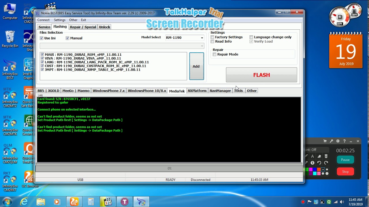This screenshot has width=369, height=207.
Task: Click the trash (clear drawings) icon in the recorder
Action: tap(326, 156)
